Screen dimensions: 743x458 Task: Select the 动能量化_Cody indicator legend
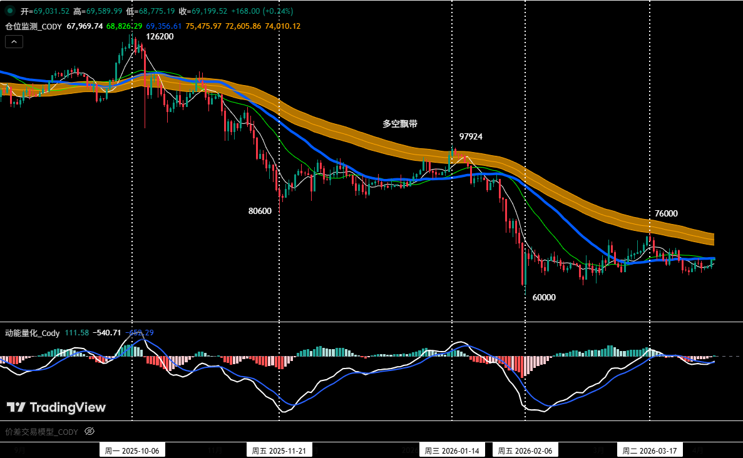[31, 333]
